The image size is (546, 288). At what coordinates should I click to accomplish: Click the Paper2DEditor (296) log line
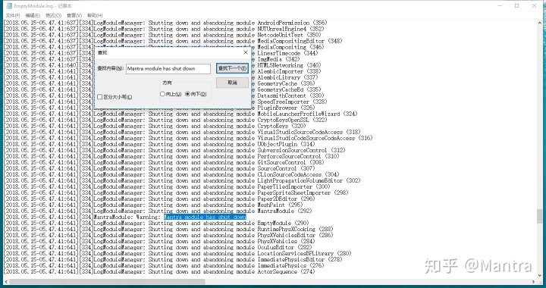(x=159, y=199)
